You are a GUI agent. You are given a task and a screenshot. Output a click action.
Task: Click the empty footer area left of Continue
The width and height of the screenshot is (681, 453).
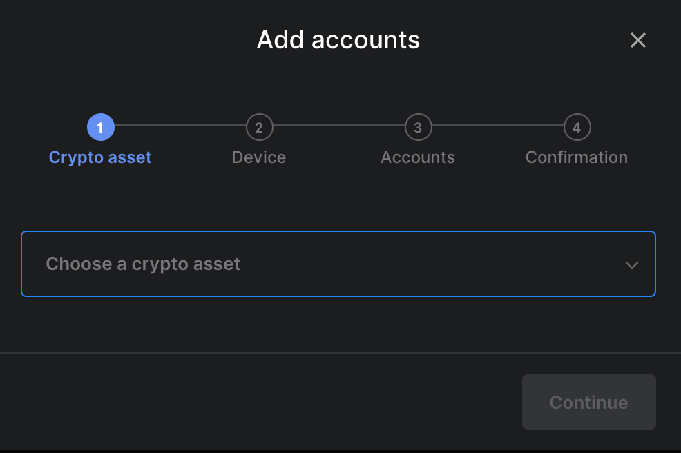click(x=262, y=402)
